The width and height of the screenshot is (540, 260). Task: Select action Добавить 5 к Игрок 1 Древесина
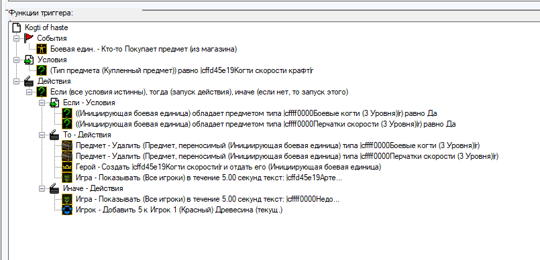[x=178, y=210]
